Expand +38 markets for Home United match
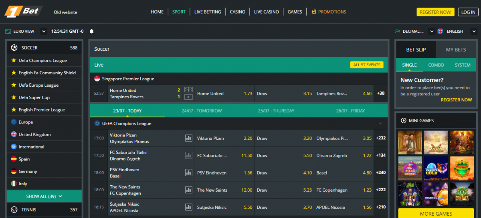Screen dimensions: 481x218 pyautogui.click(x=380, y=93)
